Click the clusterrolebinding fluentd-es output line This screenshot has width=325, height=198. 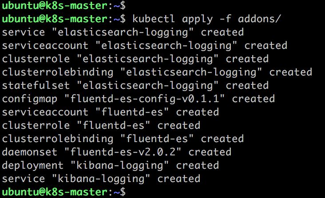[123, 139]
